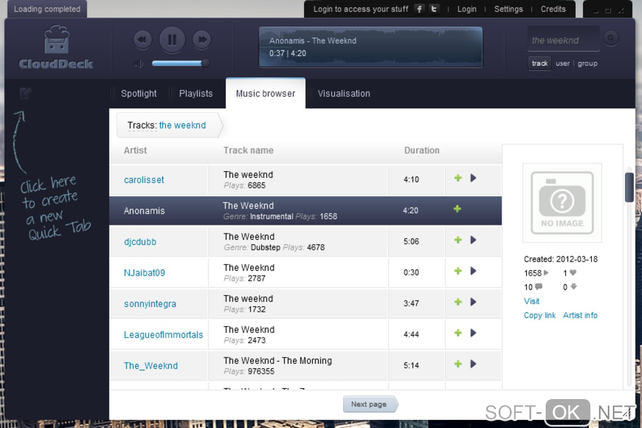Open the artist NJaibat09
Screen dimensions: 642x428
144,273
